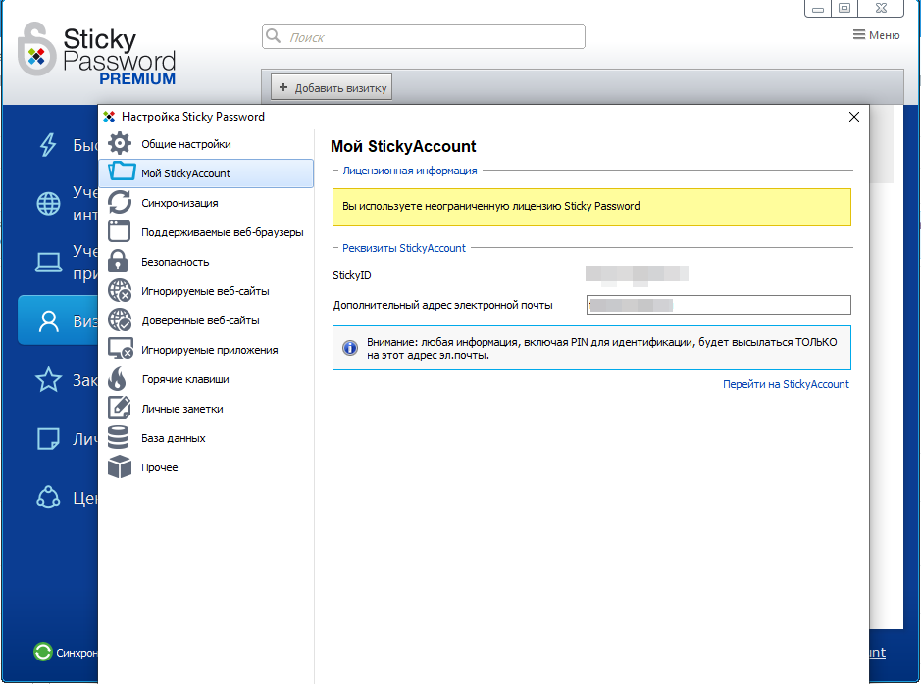Select Доверенные веб-сайты in the settings list
Viewport: 921px width, 684px height.
tap(206, 319)
